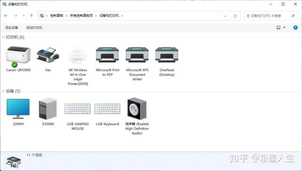The width and height of the screenshot is (302, 171).
Task: Collapse the 设备 (5) group
Action: click(x=3, y=91)
